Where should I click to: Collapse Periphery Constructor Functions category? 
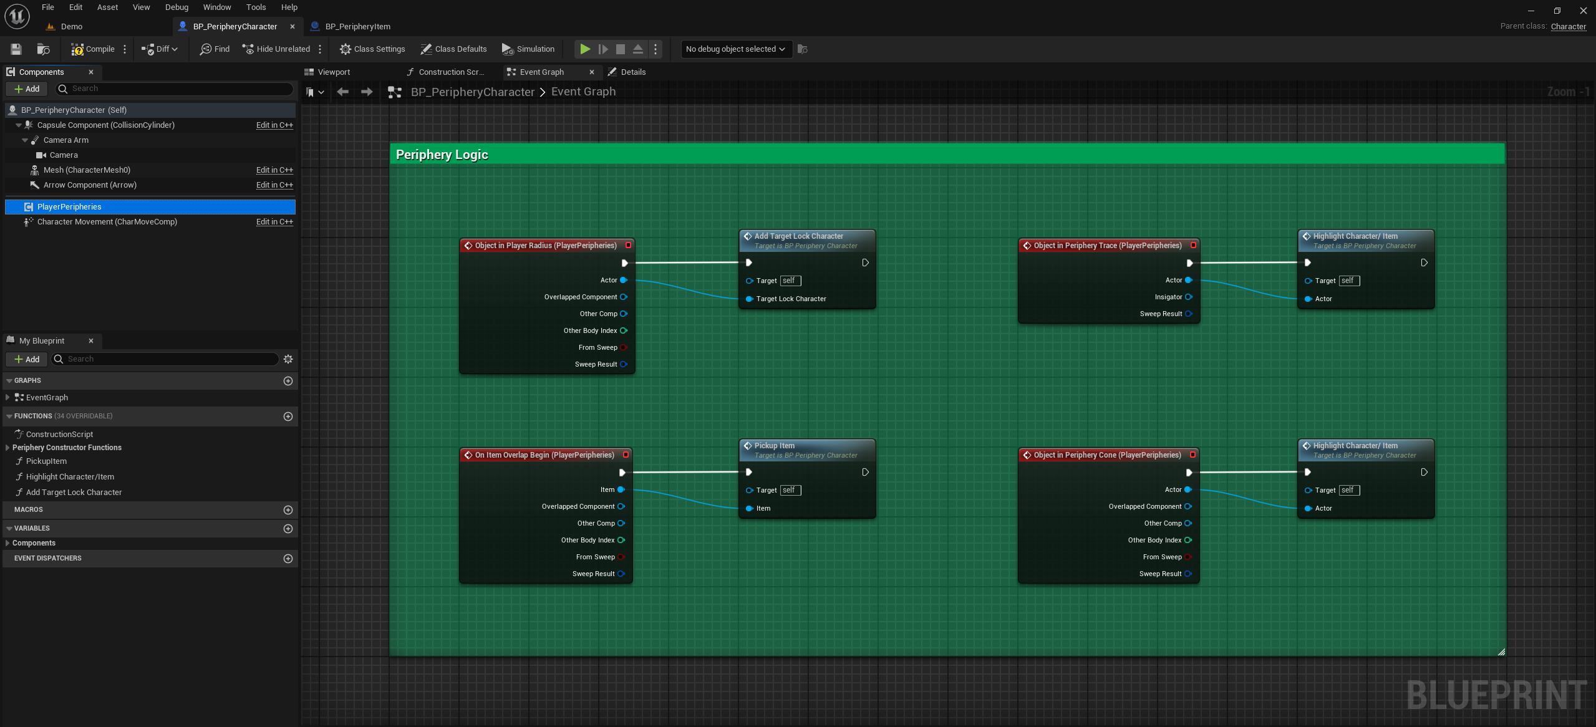tap(7, 448)
